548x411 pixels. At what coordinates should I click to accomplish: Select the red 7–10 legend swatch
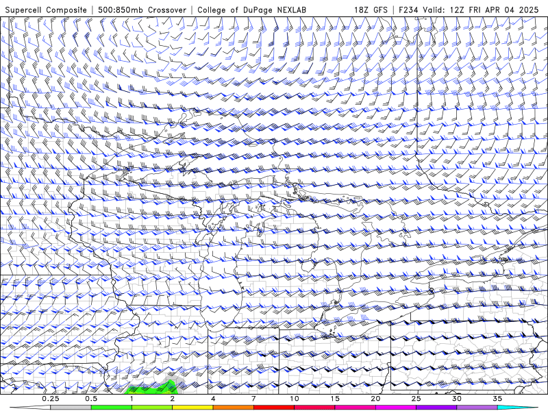point(274,408)
